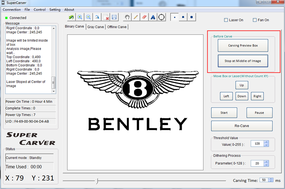
Task: Click the Dithering Parameter input field
Action: (257, 163)
